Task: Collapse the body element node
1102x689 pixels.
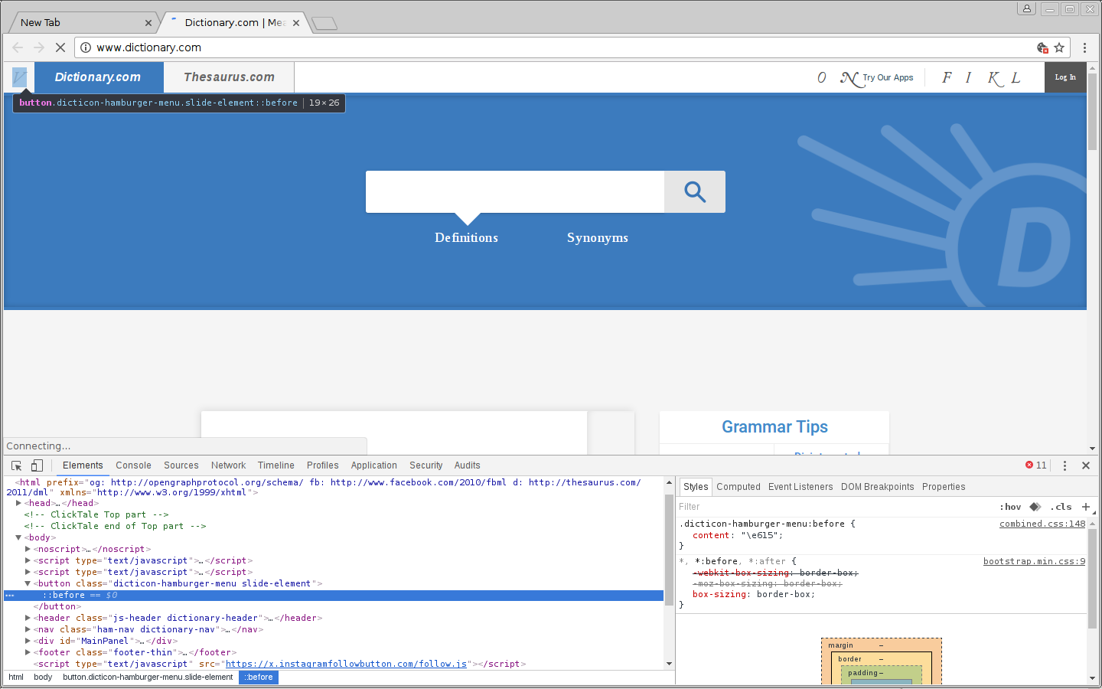Action: point(18,537)
